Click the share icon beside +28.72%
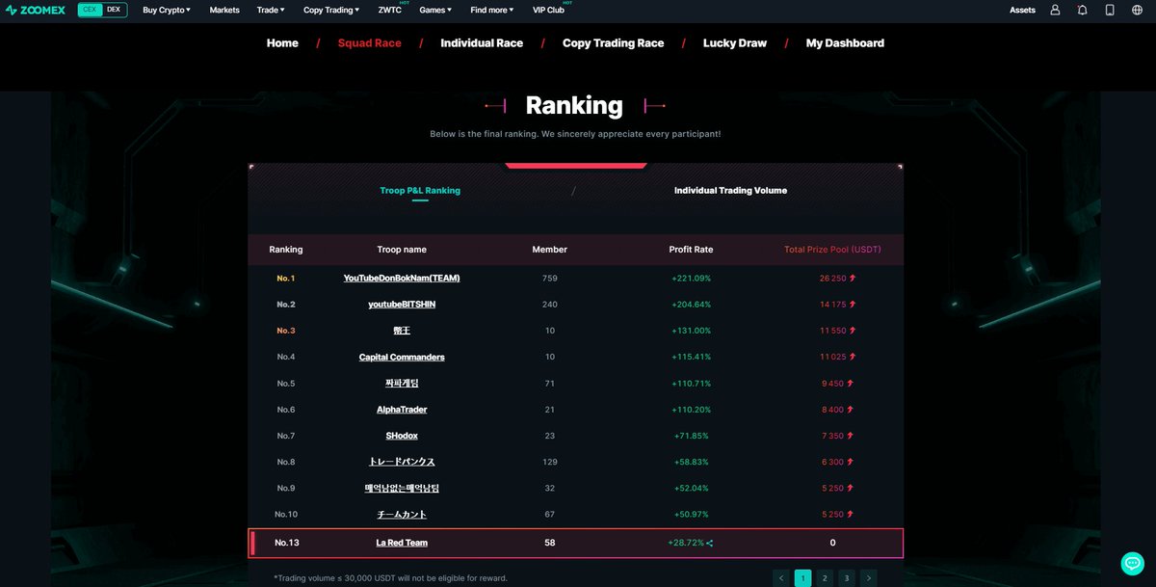 [x=710, y=543]
